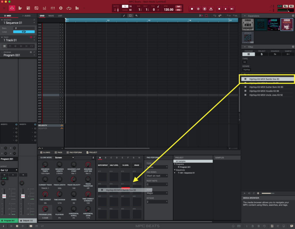Screen dimensions: 295x229
Task: Filter browser by Project type icon
Action: (262, 54)
